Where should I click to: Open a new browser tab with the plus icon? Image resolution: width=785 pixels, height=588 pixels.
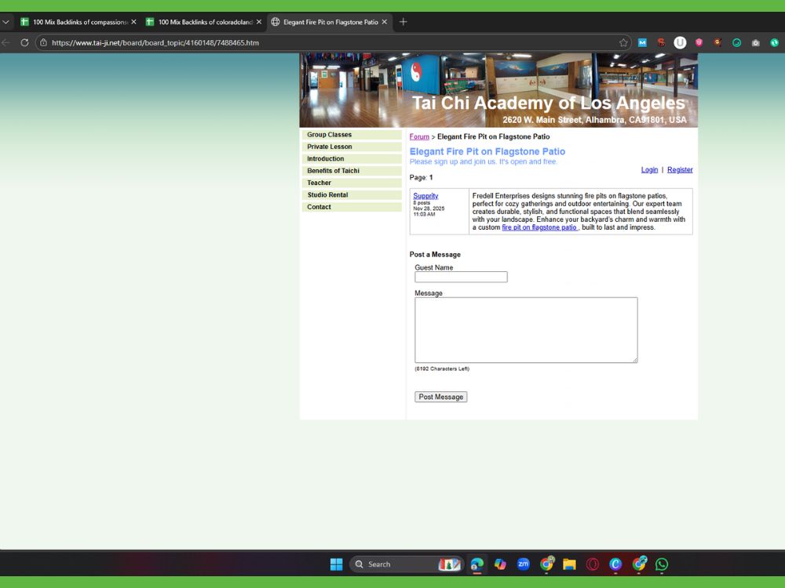(403, 22)
